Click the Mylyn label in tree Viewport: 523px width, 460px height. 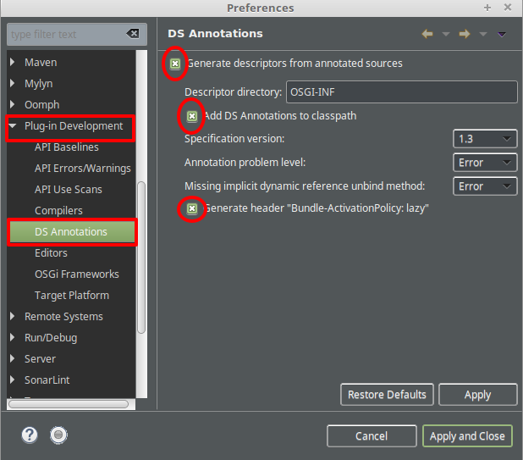[39, 84]
